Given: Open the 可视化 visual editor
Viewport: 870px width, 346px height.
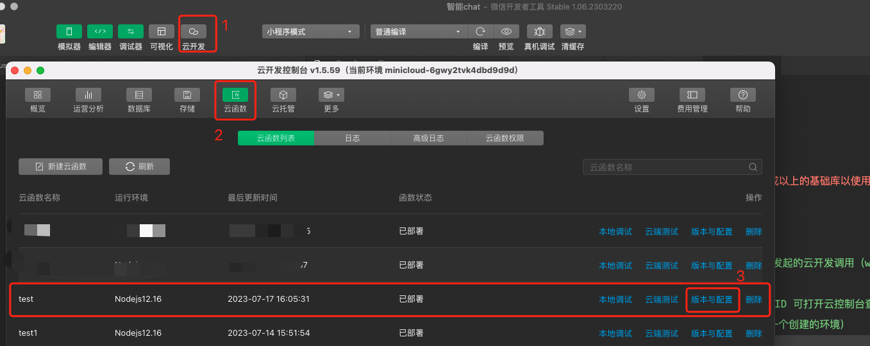Looking at the screenshot, I should tap(162, 31).
